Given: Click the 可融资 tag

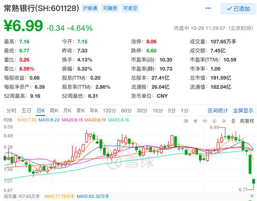Looking at the screenshot, I should (x=110, y=8).
